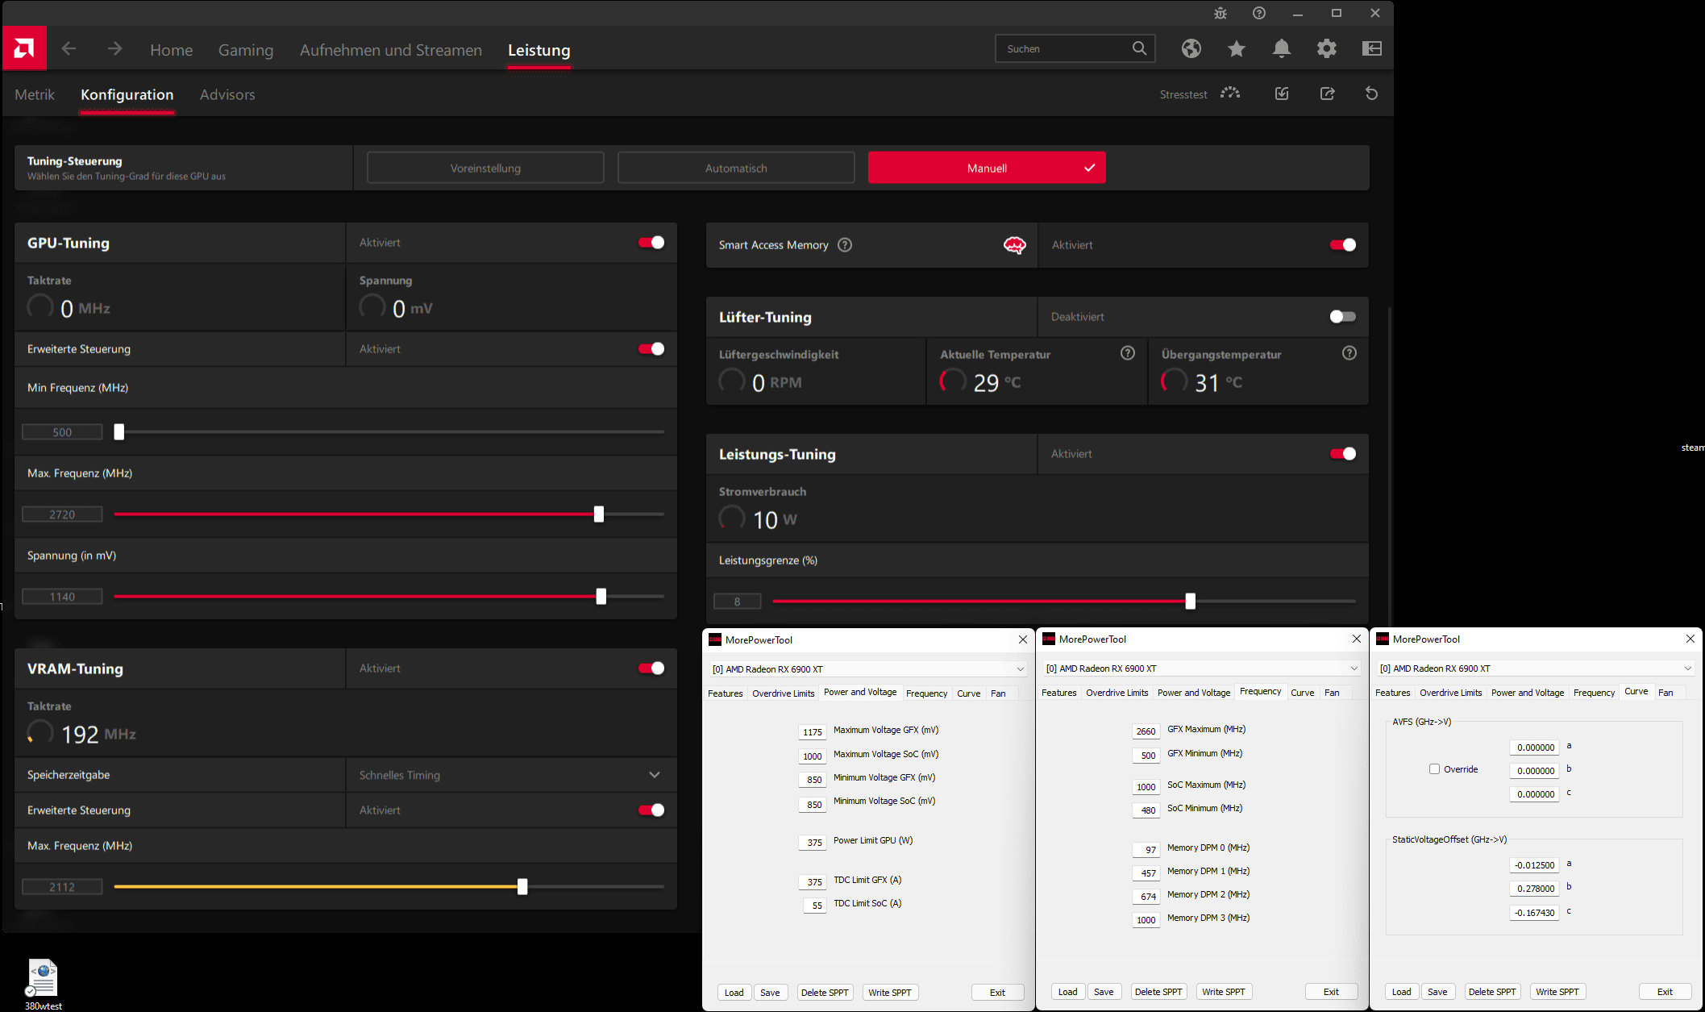Open the 380wtest desktop file icon
This screenshot has height=1012, width=1705.
point(43,984)
